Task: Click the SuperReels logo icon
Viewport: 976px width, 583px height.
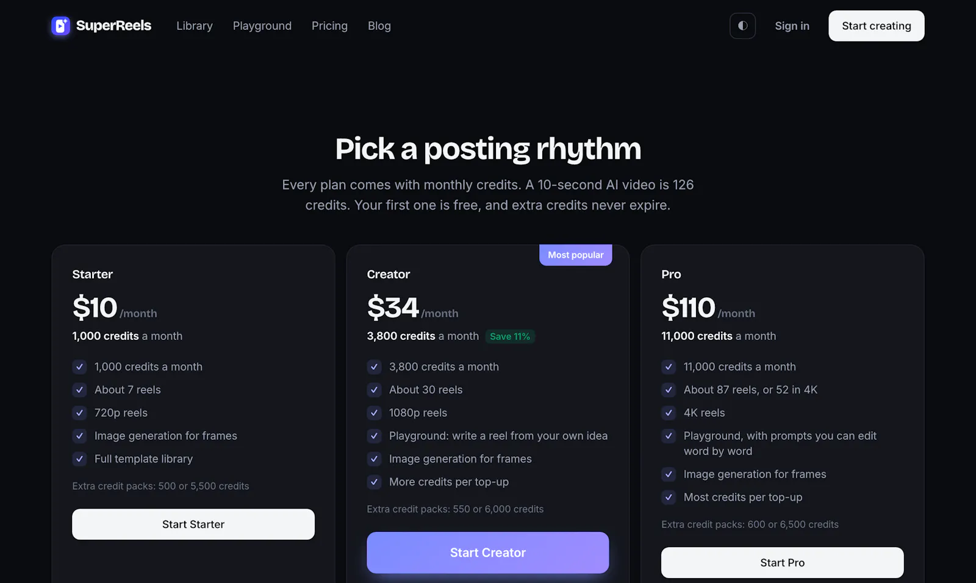Action: click(x=60, y=26)
